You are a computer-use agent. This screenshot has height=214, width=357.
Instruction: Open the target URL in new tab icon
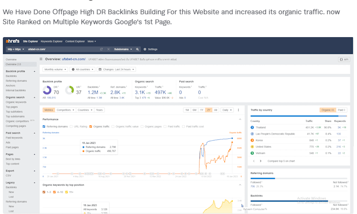pyautogui.click(x=101, y=49)
